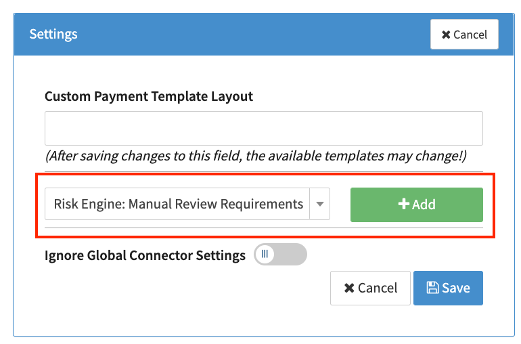Click the Settings title in the blue header
Image resolution: width=521 pixels, height=344 pixels.
(x=53, y=34)
